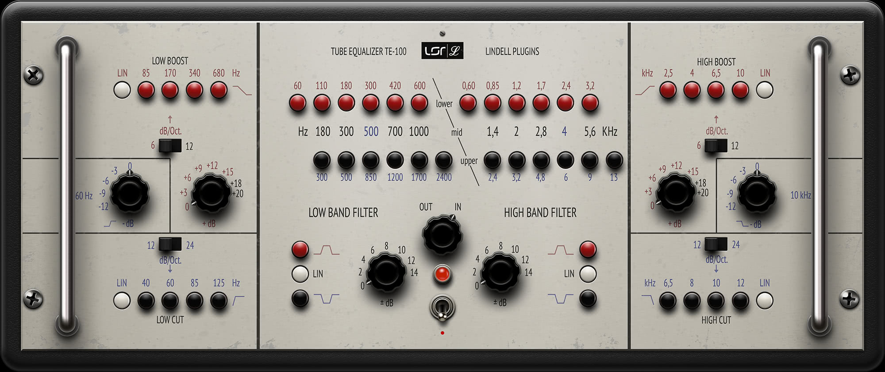The image size is (885, 372).
Task: Select the 6 kHz upper-row black button
Action: click(566, 160)
